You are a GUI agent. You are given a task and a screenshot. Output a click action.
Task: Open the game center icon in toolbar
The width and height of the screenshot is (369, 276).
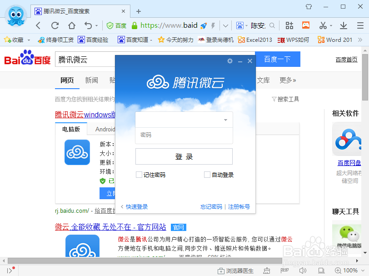tap(306, 25)
